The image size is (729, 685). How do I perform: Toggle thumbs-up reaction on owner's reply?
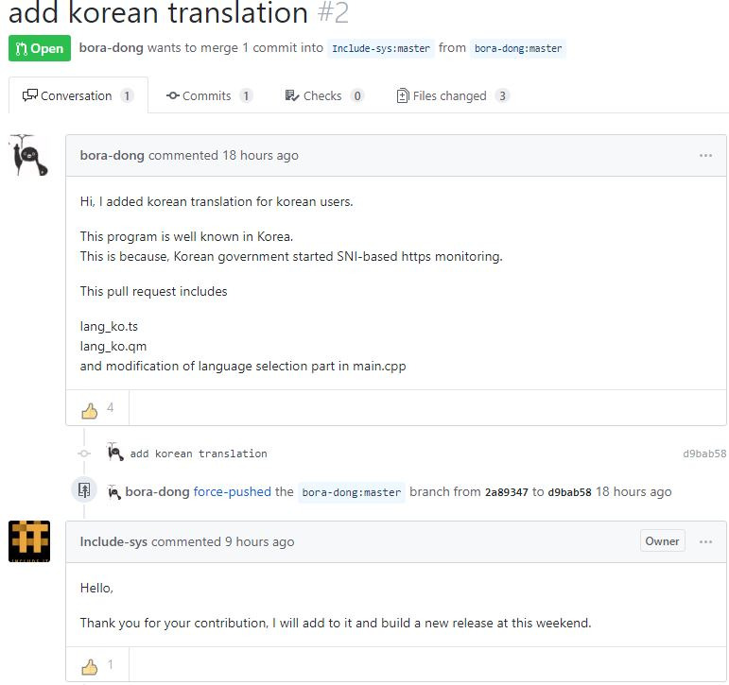click(97, 665)
